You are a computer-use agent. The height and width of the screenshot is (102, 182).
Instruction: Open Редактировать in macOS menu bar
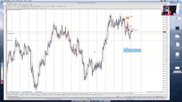tap(19, 1)
